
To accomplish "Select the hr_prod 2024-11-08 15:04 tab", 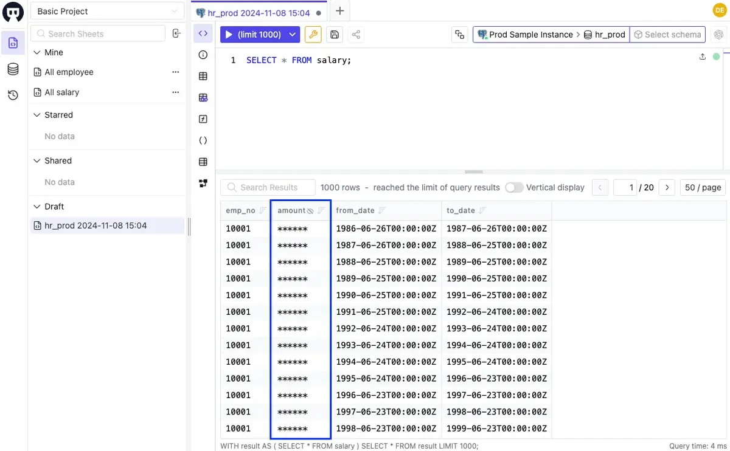I will coord(260,13).
